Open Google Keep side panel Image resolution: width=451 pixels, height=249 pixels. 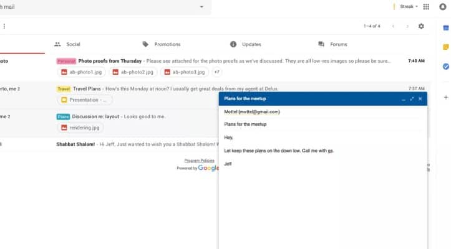tap(445, 47)
